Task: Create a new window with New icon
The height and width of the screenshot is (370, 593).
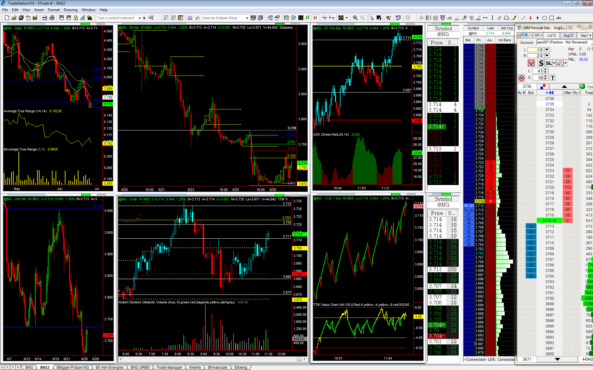Action: coord(7,18)
